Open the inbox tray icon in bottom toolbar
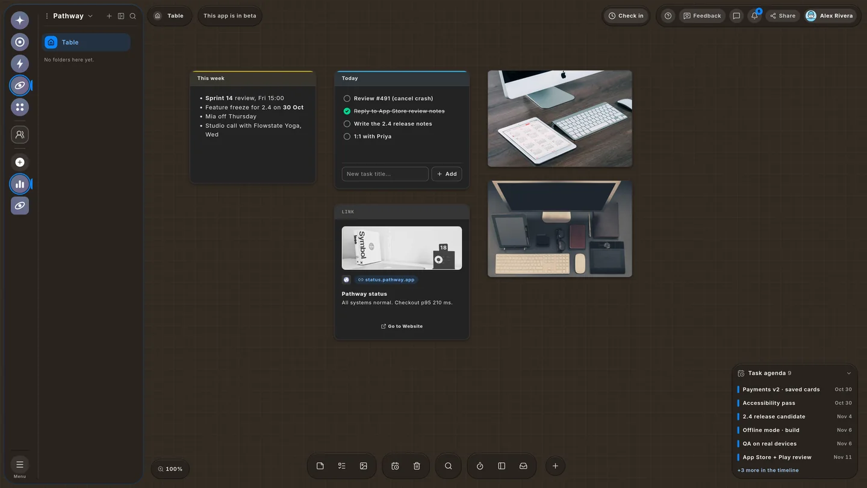The width and height of the screenshot is (867, 488). [523, 466]
